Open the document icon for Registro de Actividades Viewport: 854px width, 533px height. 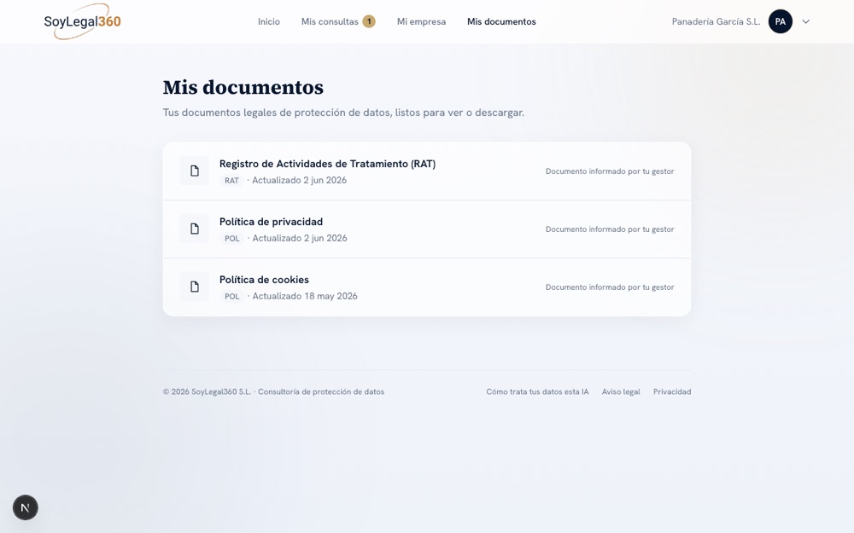(195, 171)
